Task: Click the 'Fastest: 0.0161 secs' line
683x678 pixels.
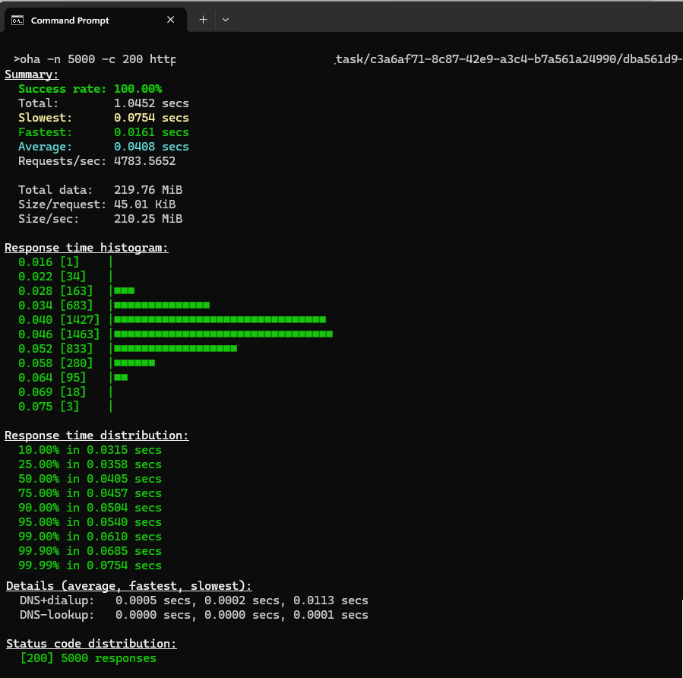Action: tap(103, 132)
